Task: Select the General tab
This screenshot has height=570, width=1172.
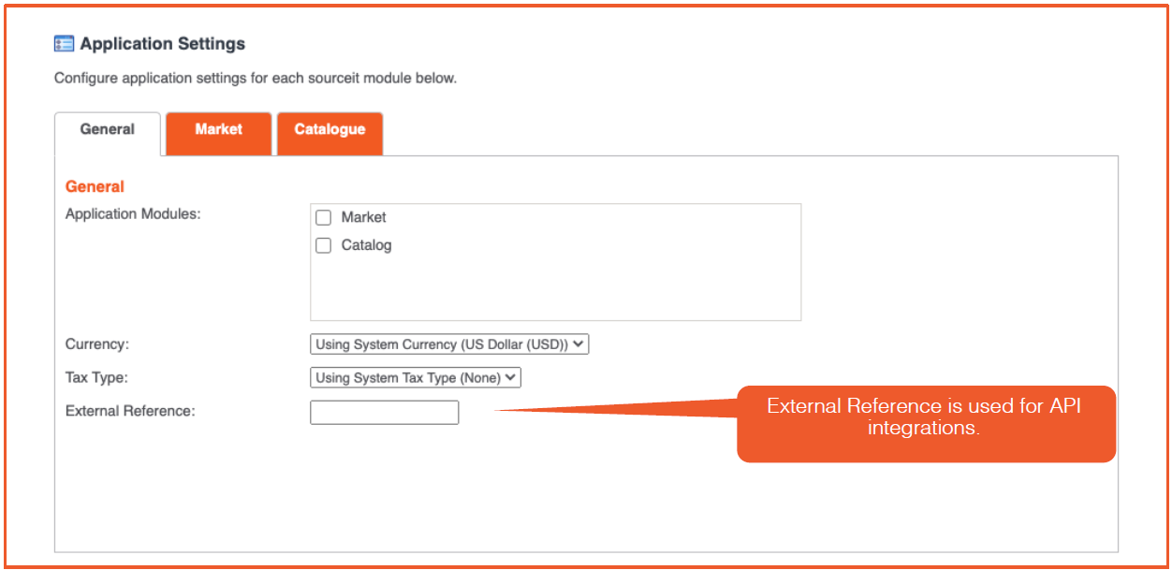Action: click(x=108, y=134)
